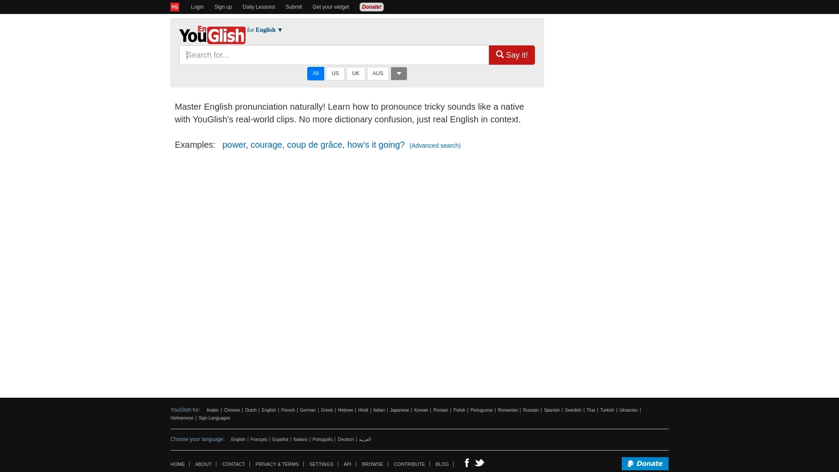Select the All accent filter
The height and width of the screenshot is (472, 839).
click(315, 73)
